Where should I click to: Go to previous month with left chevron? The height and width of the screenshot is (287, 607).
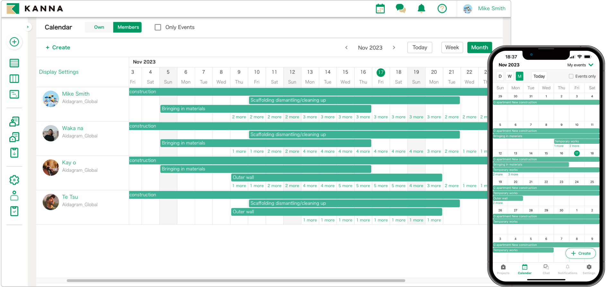(x=346, y=48)
